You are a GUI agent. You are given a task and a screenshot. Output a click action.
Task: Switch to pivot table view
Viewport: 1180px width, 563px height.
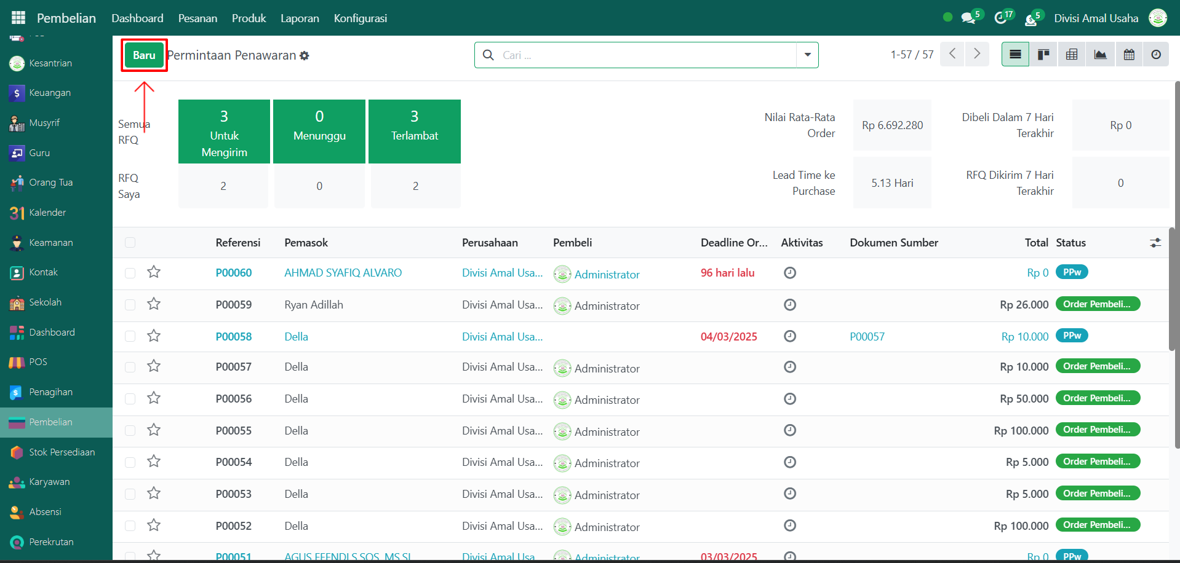click(1072, 55)
